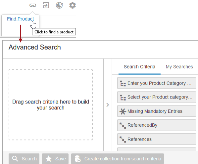This screenshot has width=198, height=164.
Task: Select Enter you Product Category criterion
Action: (157, 83)
